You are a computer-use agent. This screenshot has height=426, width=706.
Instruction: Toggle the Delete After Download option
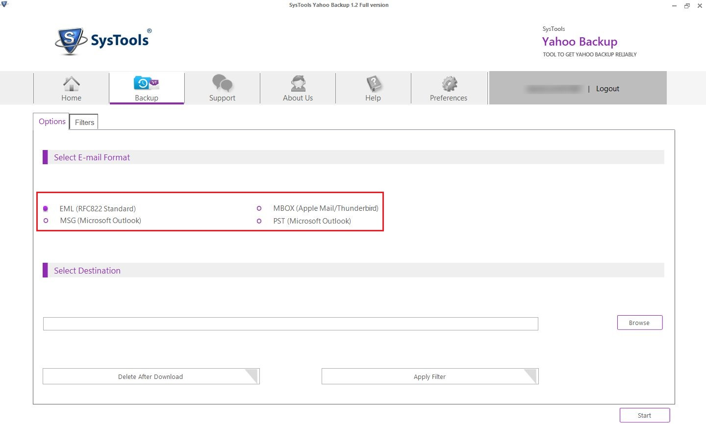pos(151,376)
